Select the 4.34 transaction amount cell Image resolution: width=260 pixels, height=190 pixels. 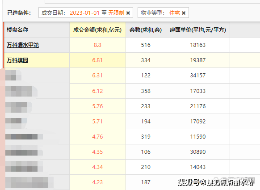click(97, 167)
